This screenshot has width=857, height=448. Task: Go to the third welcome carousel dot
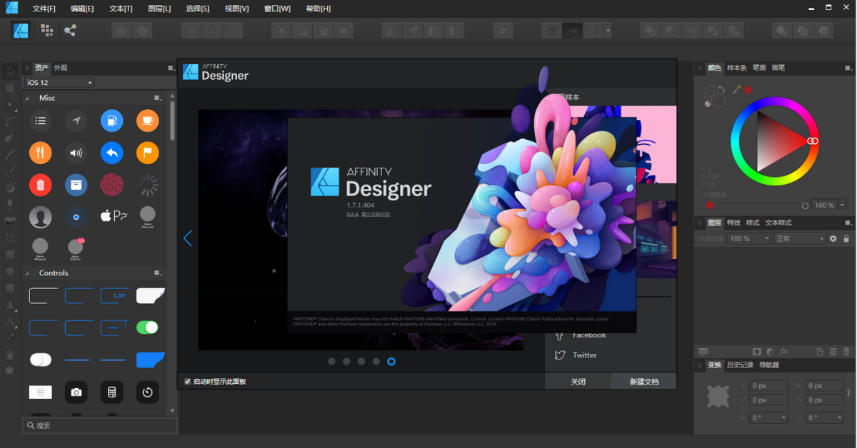coord(361,362)
